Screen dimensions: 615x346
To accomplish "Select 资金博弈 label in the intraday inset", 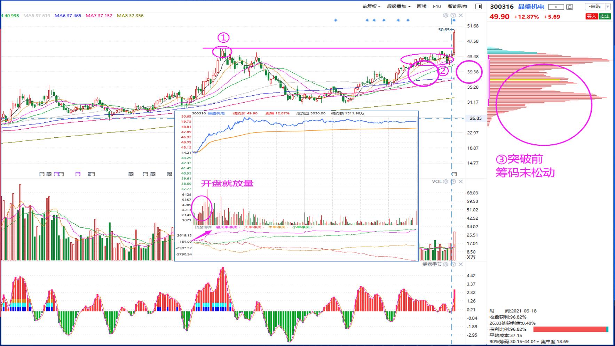I will [203, 227].
